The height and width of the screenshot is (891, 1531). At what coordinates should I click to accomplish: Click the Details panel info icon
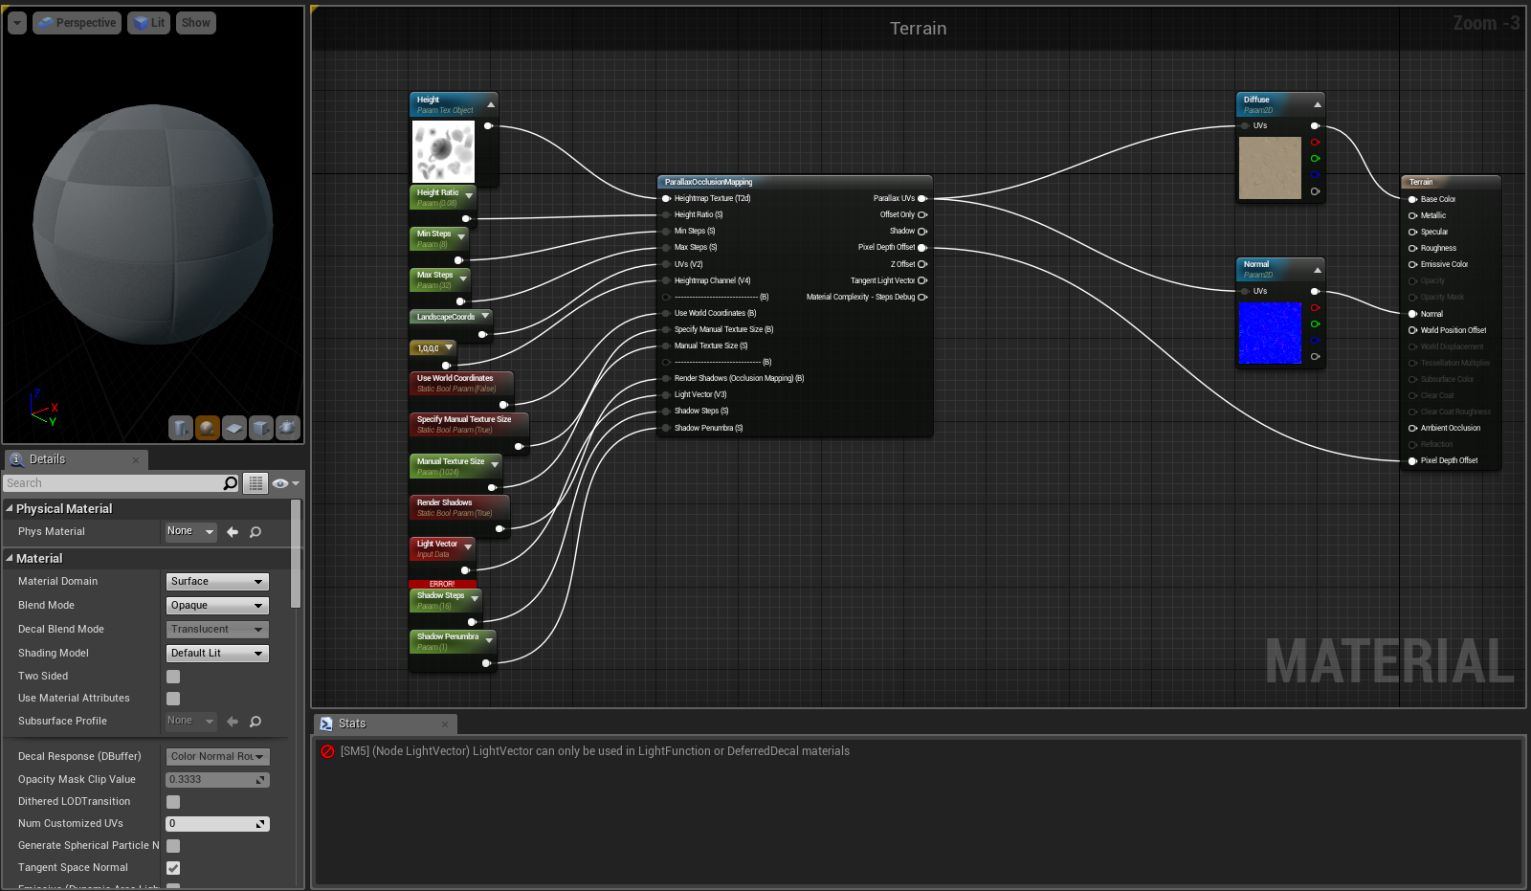16,459
